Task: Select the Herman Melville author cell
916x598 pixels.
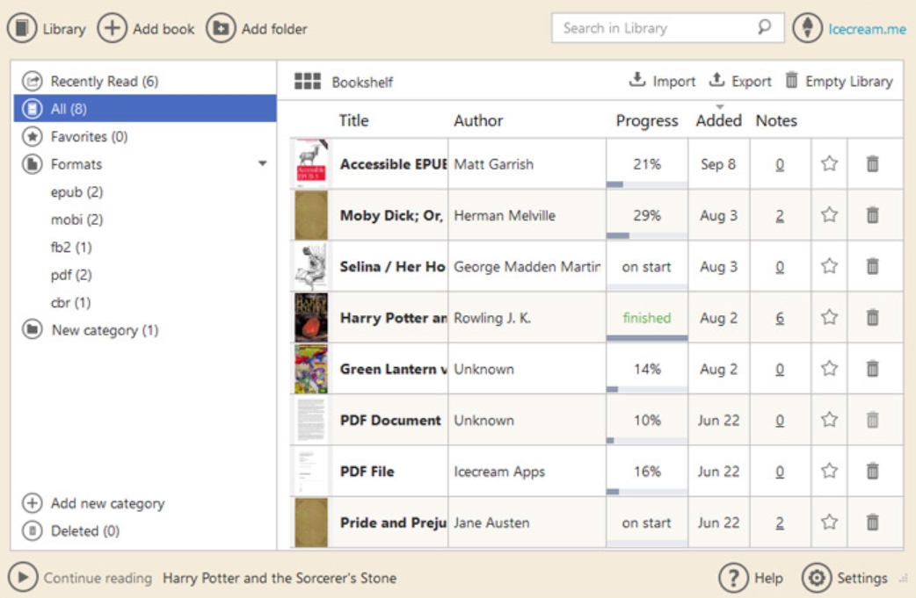Action: (x=527, y=215)
